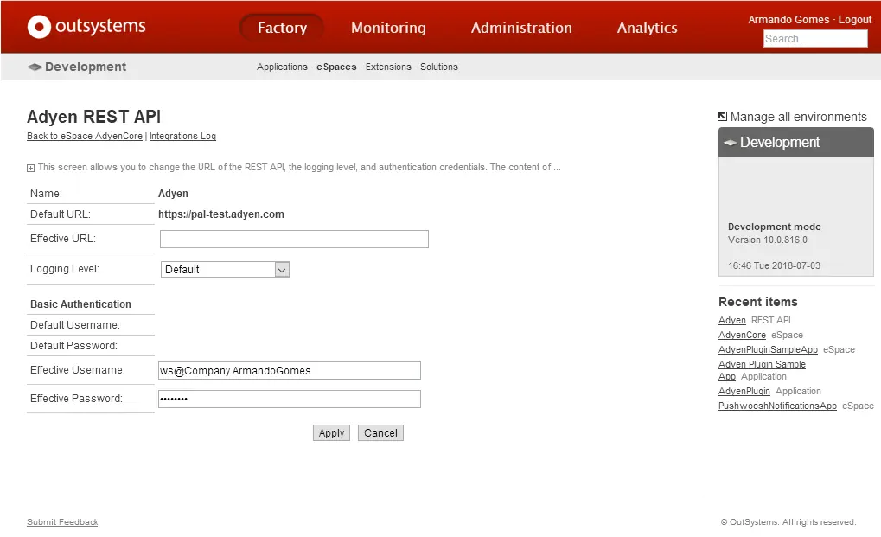
Task: Open the Analytics tab
Action: pos(648,28)
